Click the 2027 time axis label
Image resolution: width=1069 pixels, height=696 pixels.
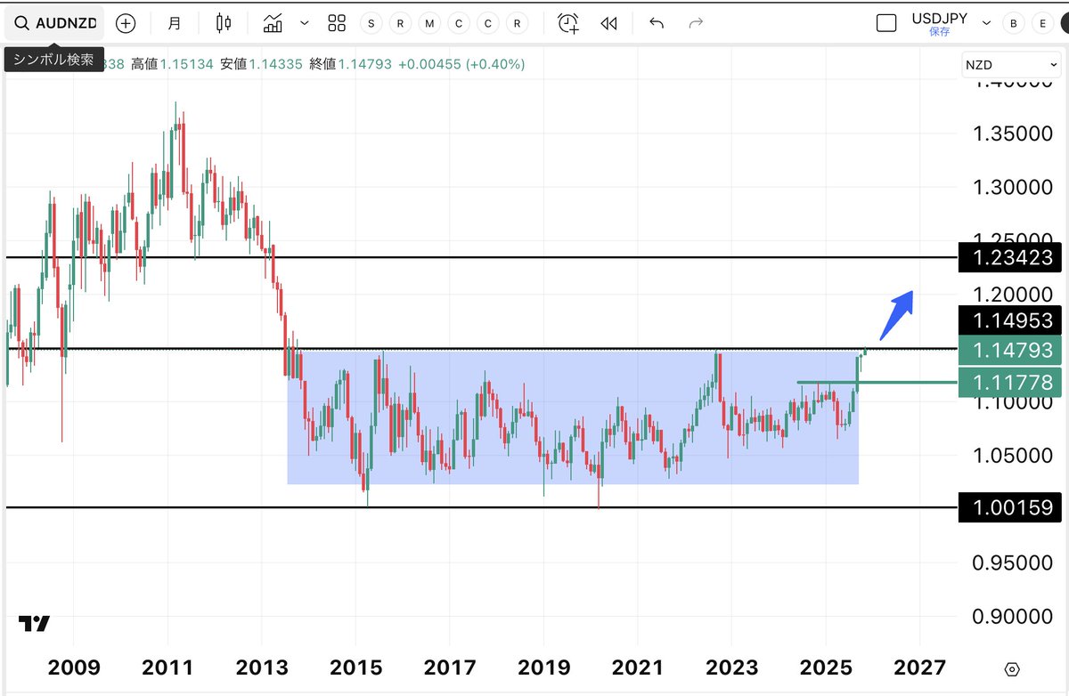(x=919, y=668)
